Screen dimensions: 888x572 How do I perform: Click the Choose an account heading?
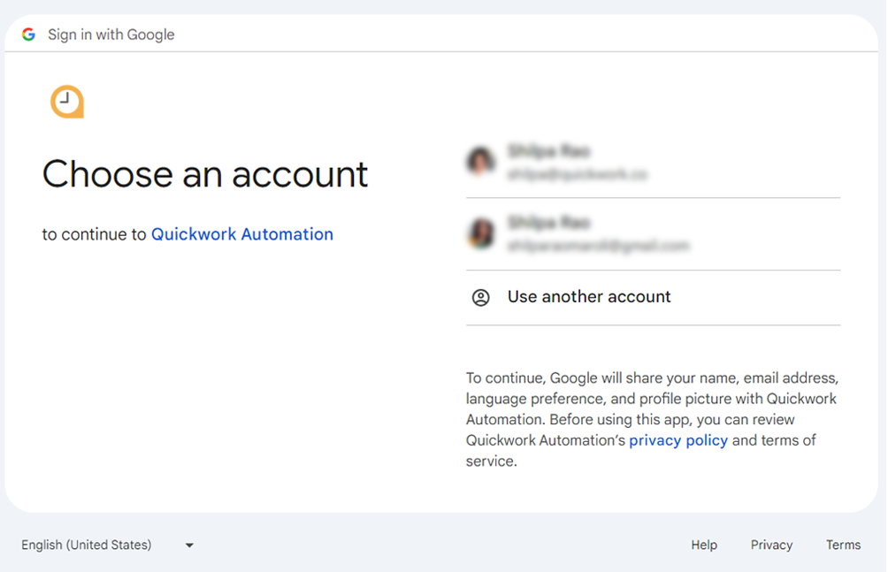point(205,174)
